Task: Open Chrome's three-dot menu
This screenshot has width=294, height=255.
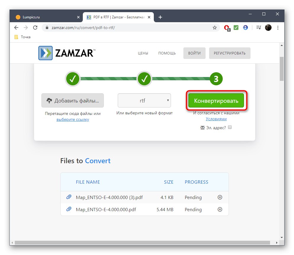Action: tap(278, 28)
